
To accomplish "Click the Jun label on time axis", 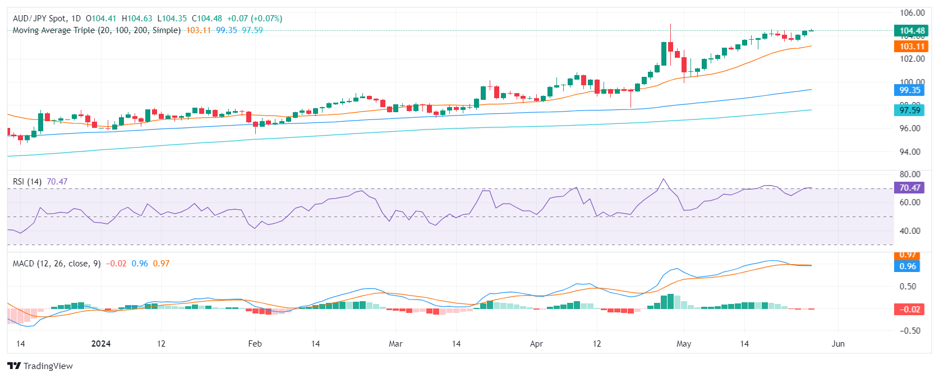I will point(838,344).
